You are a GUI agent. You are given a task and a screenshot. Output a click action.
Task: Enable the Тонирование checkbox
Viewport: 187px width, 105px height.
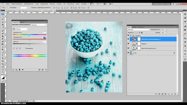point(24,48)
